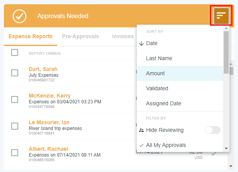Check the select-all checkbox in header
Image resolution: width=238 pixels, height=172 pixels.
coord(15,52)
